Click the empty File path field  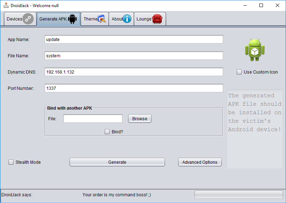click(x=93, y=118)
